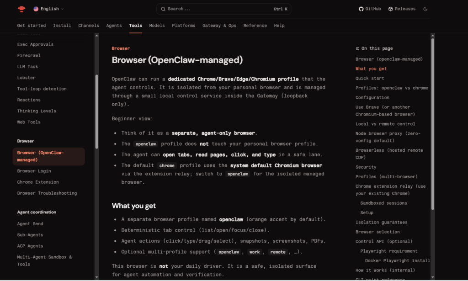
Task: Jump to Security section in outline
Action: click(366, 167)
